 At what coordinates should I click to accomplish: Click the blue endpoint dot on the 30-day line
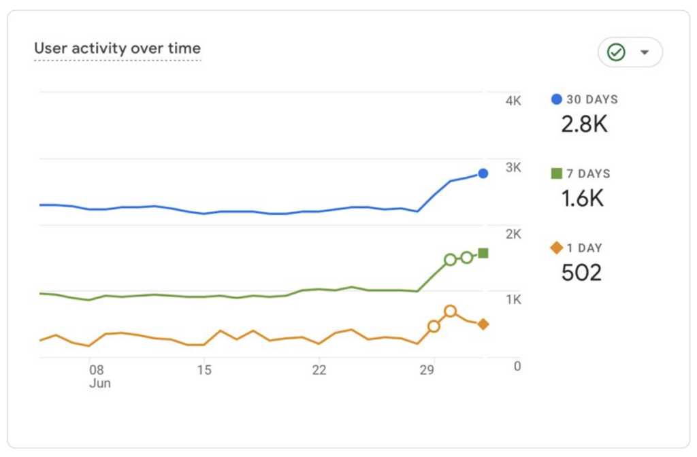tap(483, 173)
